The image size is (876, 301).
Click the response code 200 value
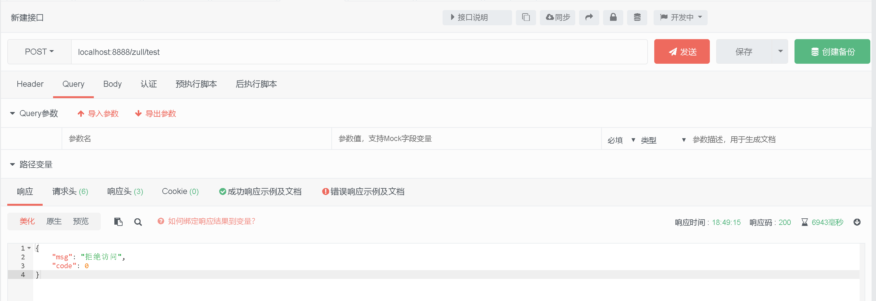click(x=784, y=222)
